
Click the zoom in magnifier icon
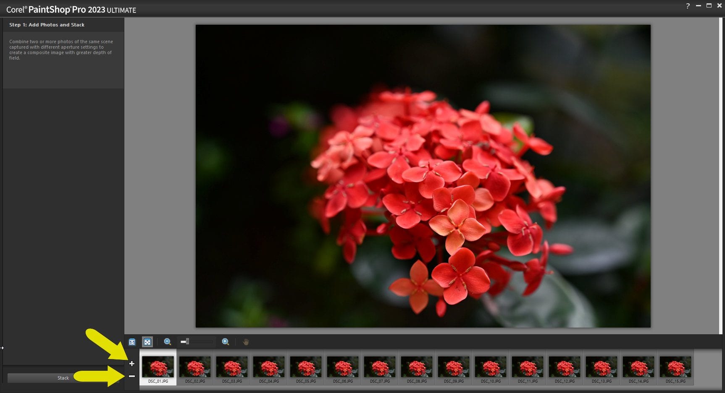pos(225,342)
